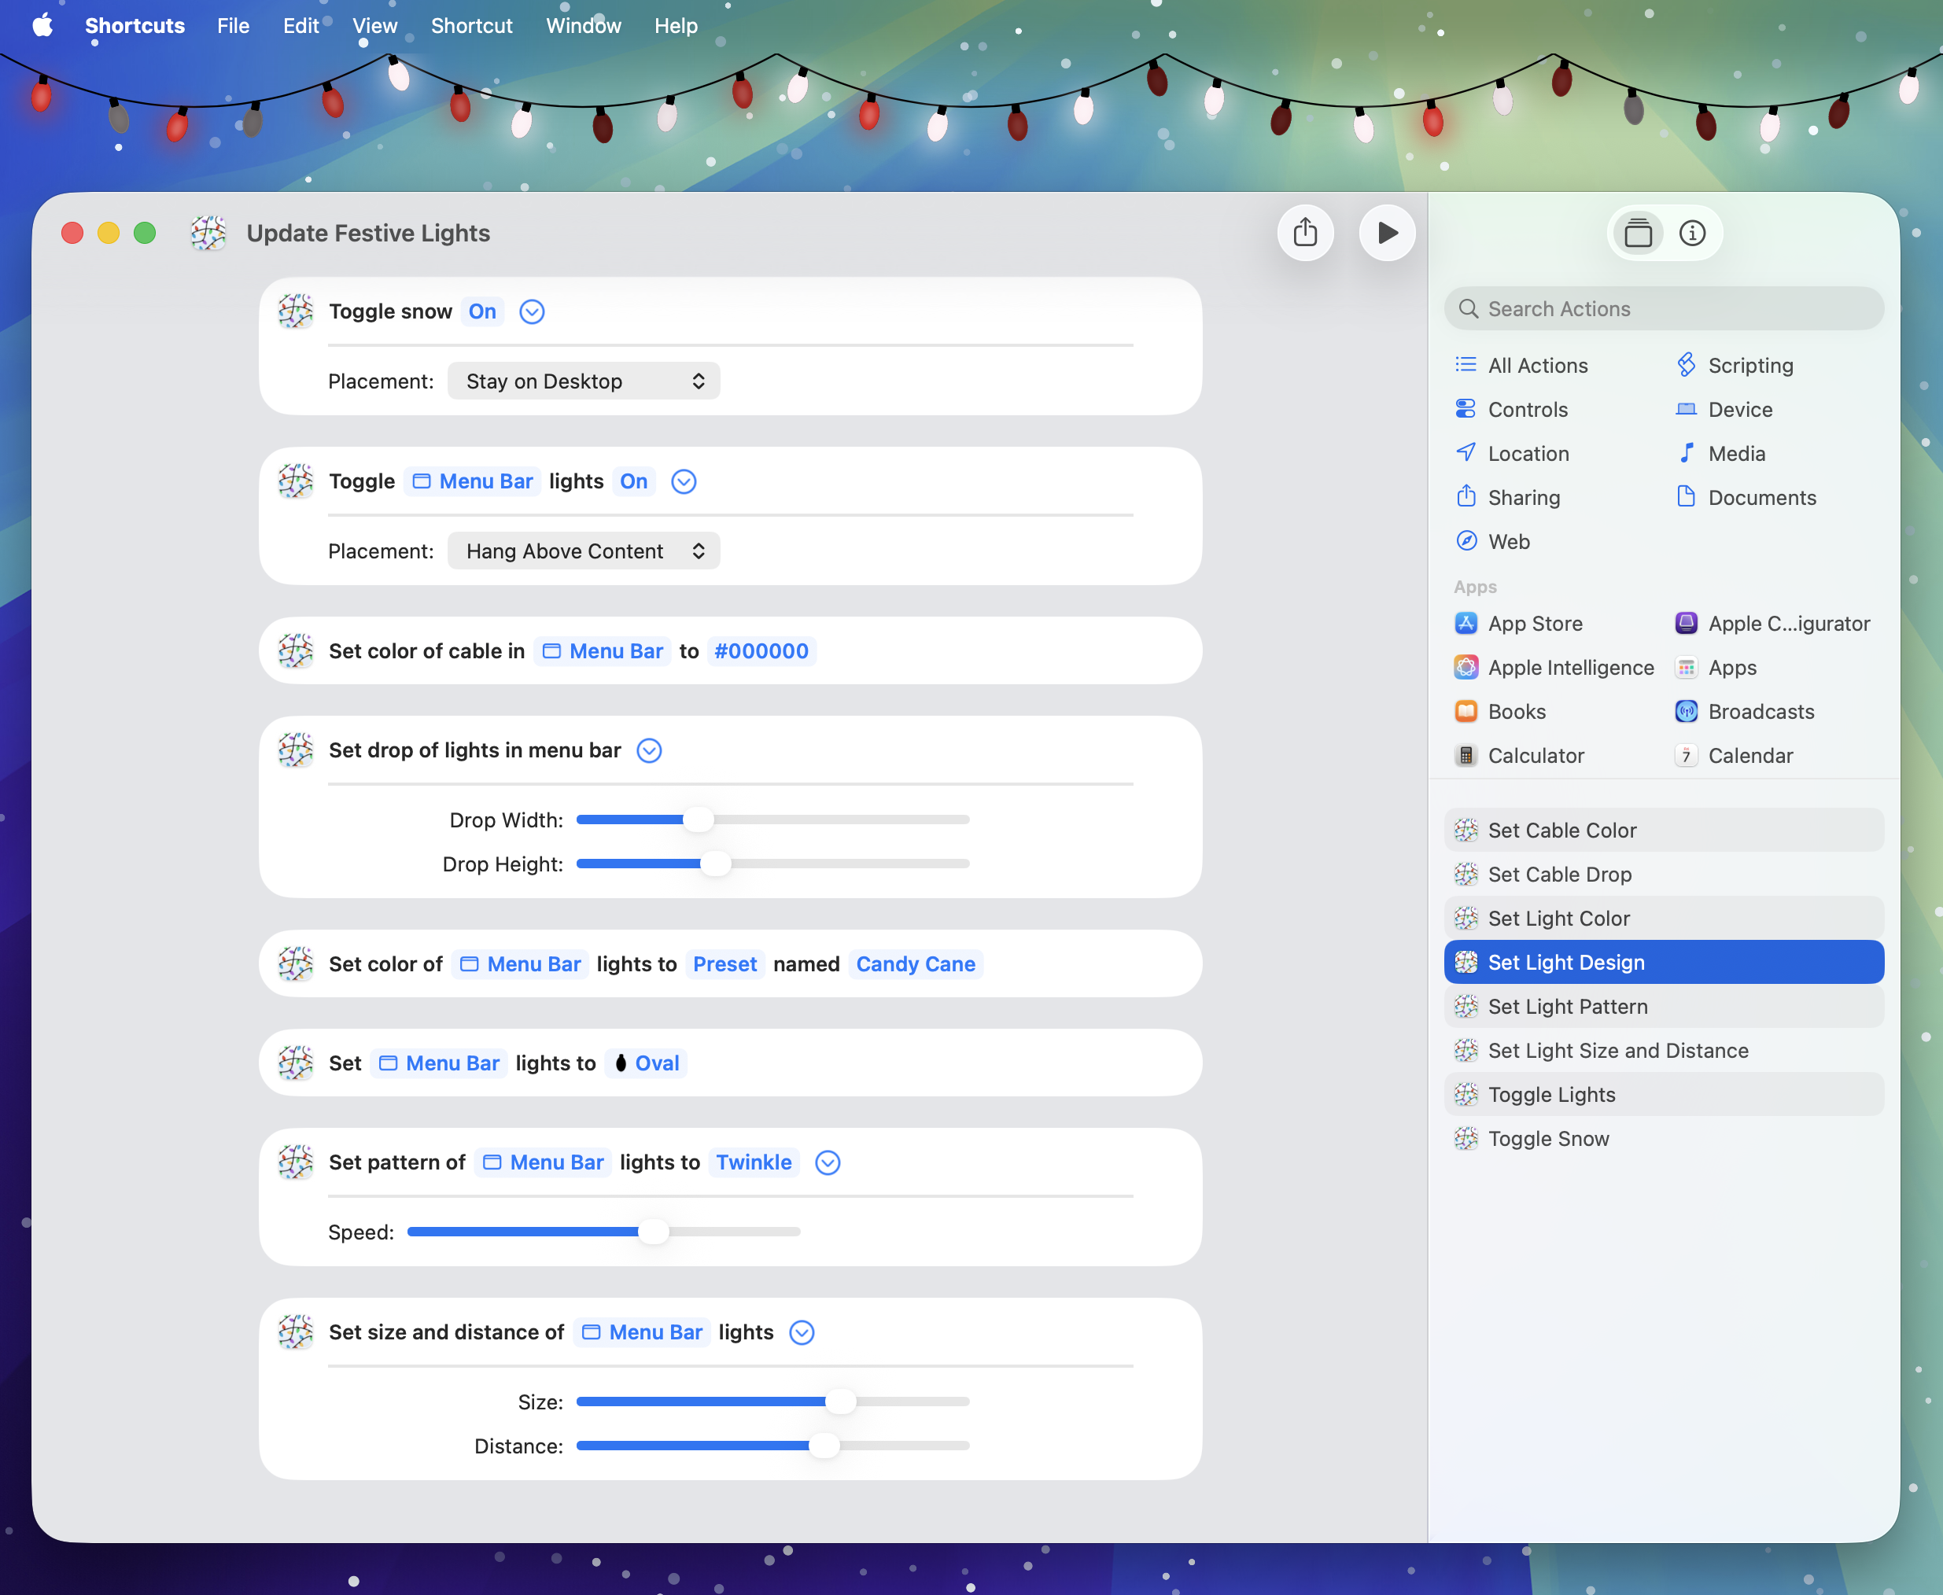Select the App Store app actions
The width and height of the screenshot is (1943, 1595).
1534,624
